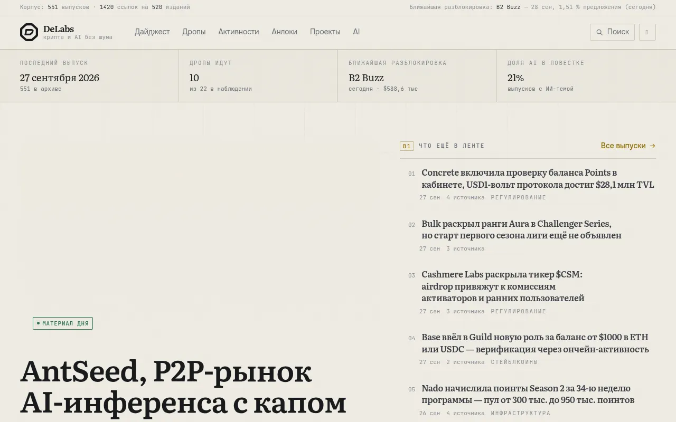Screen dimensions: 676x422
Task: Go to the Активности section
Action: pyautogui.click(x=239, y=32)
